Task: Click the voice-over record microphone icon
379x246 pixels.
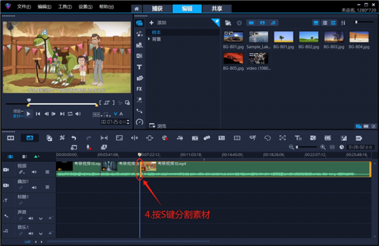Action: [89, 147]
